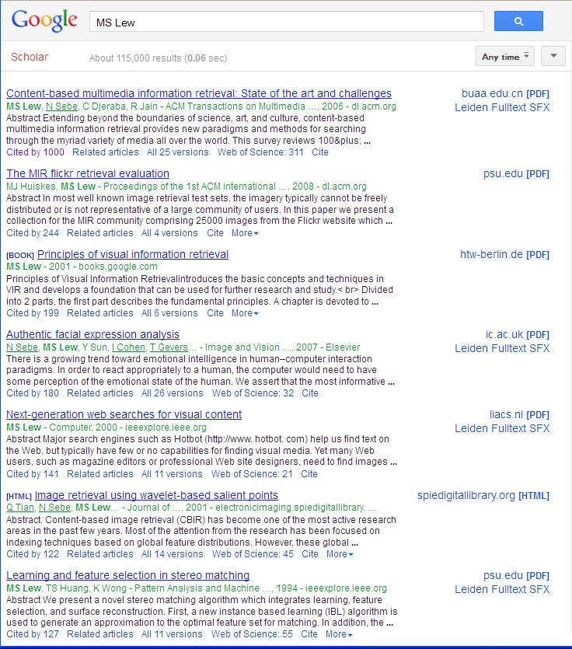Click Web of Science: 311
572x649 pixels.
point(260,152)
